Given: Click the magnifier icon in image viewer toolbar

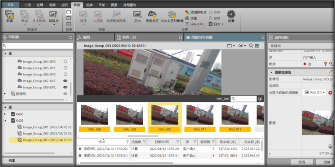Looking at the screenshot, I should click(x=251, y=46).
